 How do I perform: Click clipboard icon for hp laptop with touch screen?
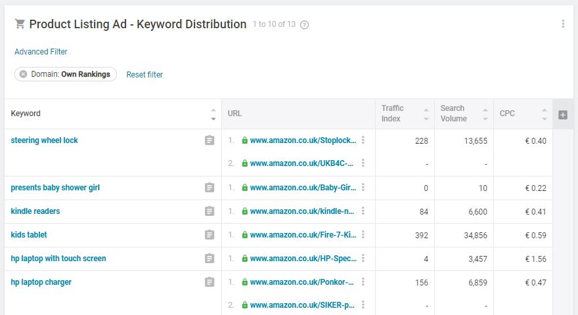coord(210,259)
